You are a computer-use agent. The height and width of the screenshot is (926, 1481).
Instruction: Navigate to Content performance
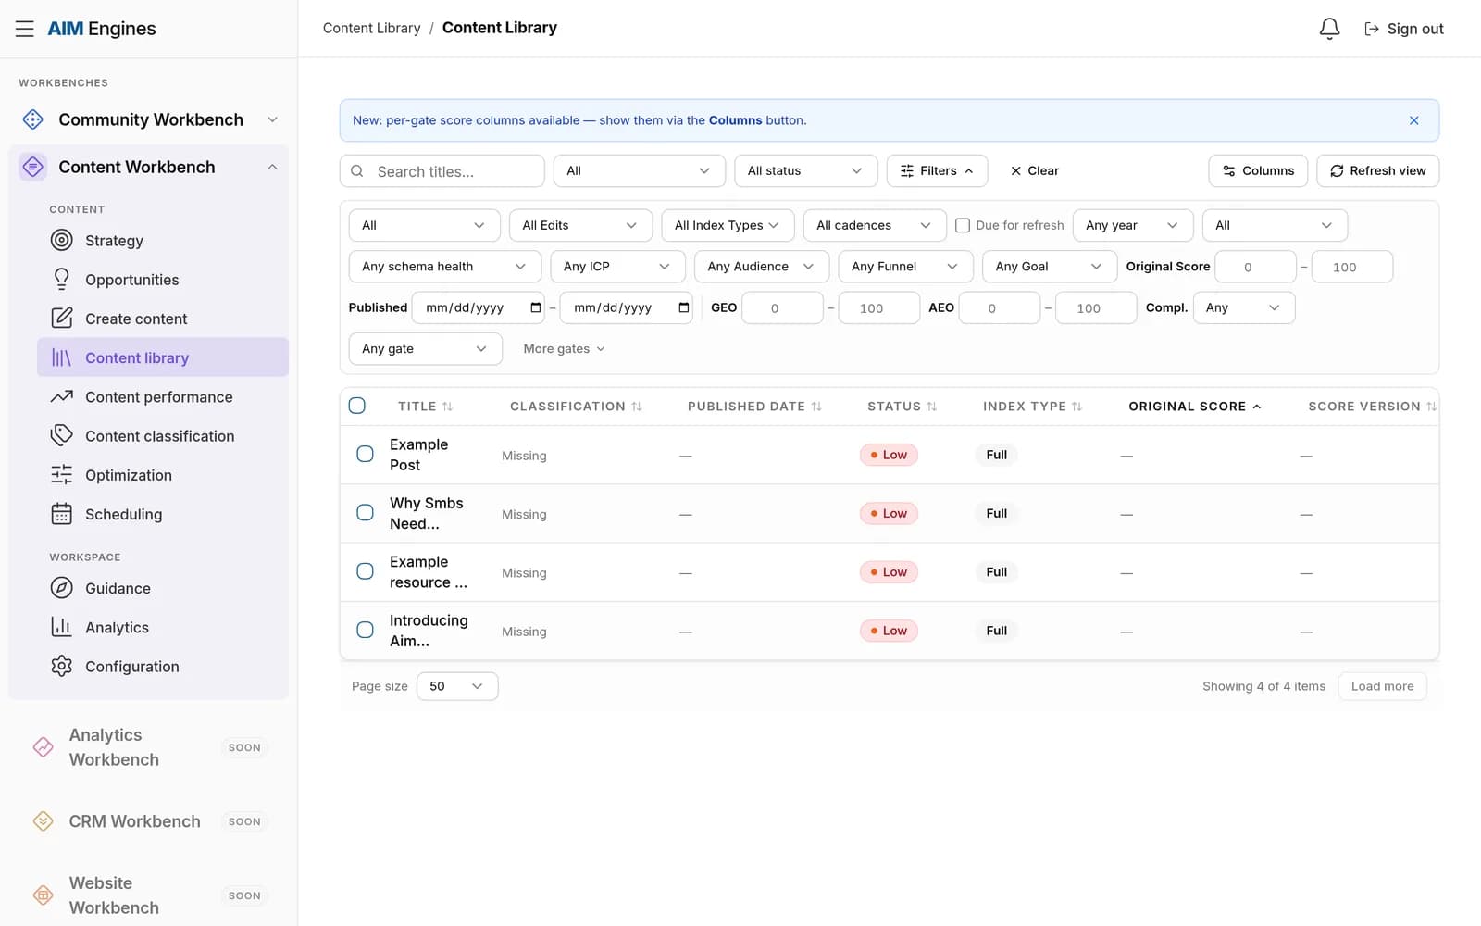point(162,397)
